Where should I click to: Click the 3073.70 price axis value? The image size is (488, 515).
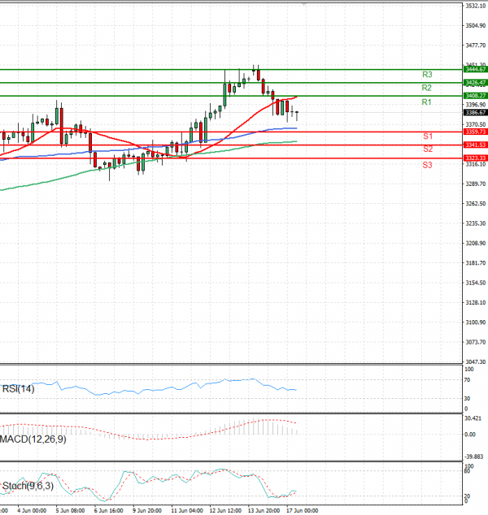[476, 342]
